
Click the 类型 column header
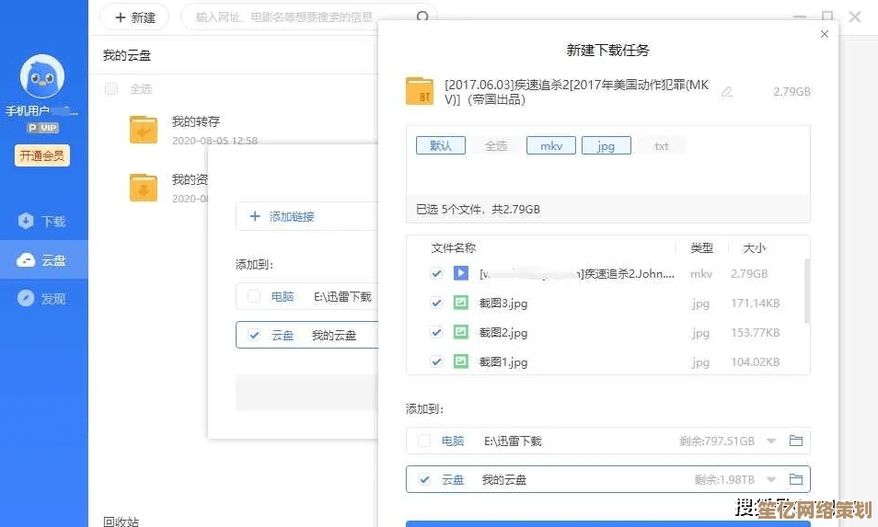(x=701, y=247)
